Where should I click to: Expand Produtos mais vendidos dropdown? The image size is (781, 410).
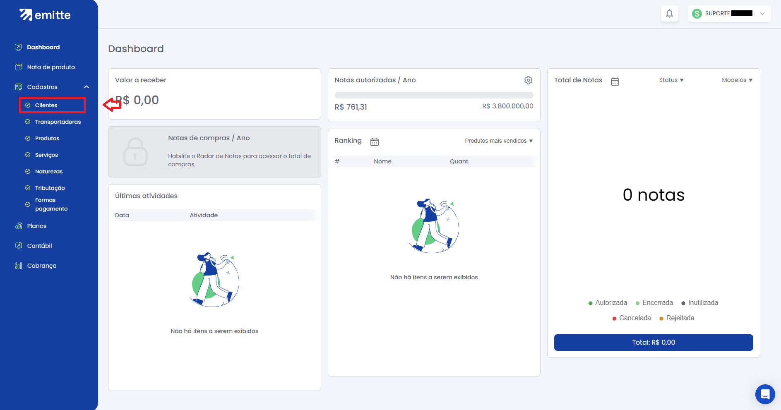click(498, 141)
